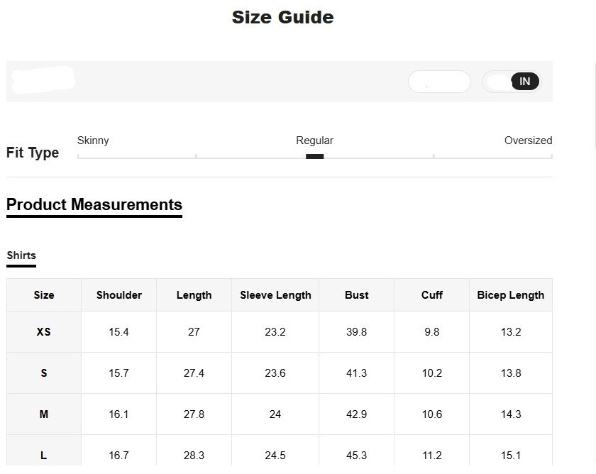Viewport: 596px width, 474px height.
Task: Select the Shirts tab
Action: click(21, 255)
